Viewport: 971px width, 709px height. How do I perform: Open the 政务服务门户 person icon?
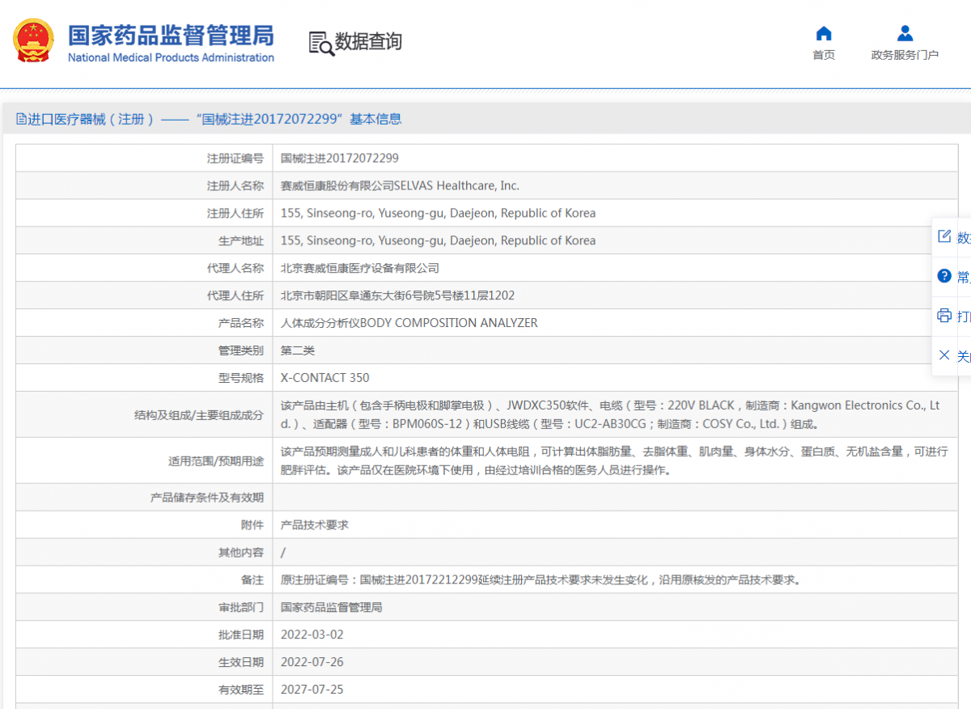pos(905,33)
